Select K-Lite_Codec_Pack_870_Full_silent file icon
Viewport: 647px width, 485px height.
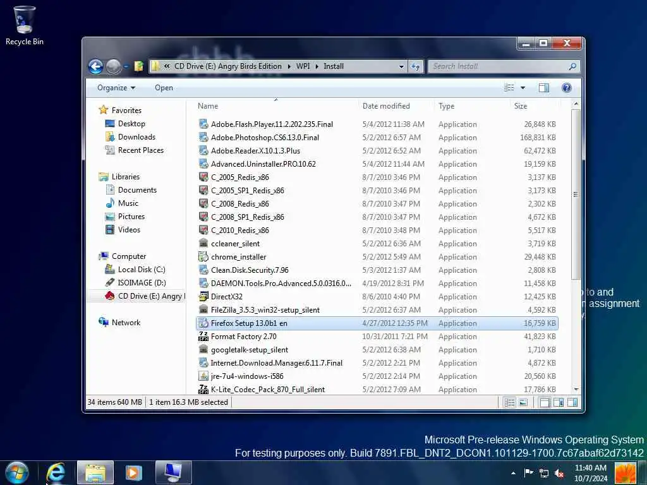pos(203,389)
